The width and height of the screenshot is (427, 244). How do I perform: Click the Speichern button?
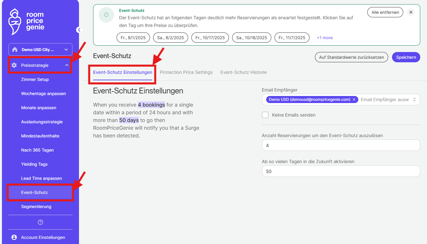tap(406, 57)
